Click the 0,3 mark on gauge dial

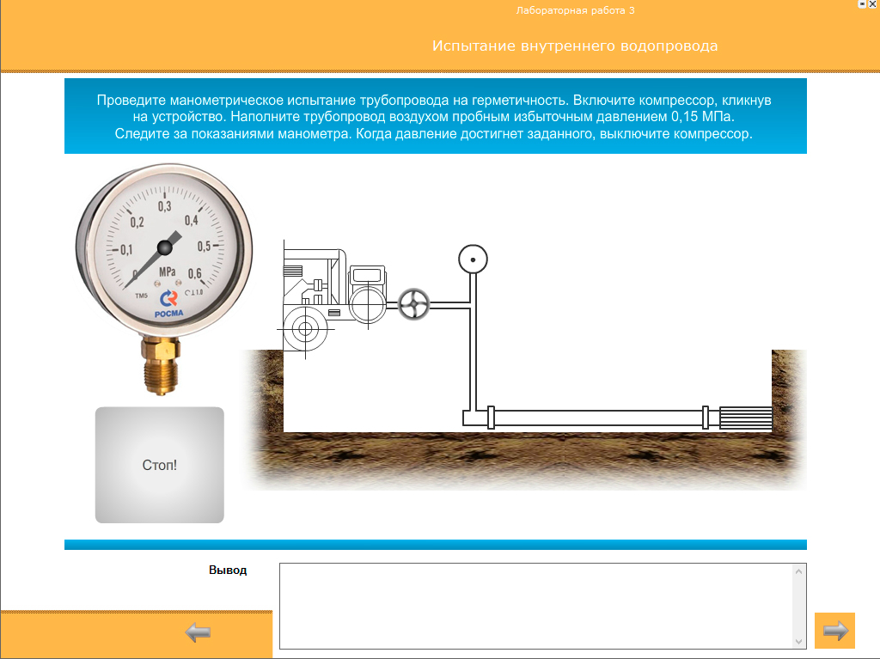[x=164, y=206]
